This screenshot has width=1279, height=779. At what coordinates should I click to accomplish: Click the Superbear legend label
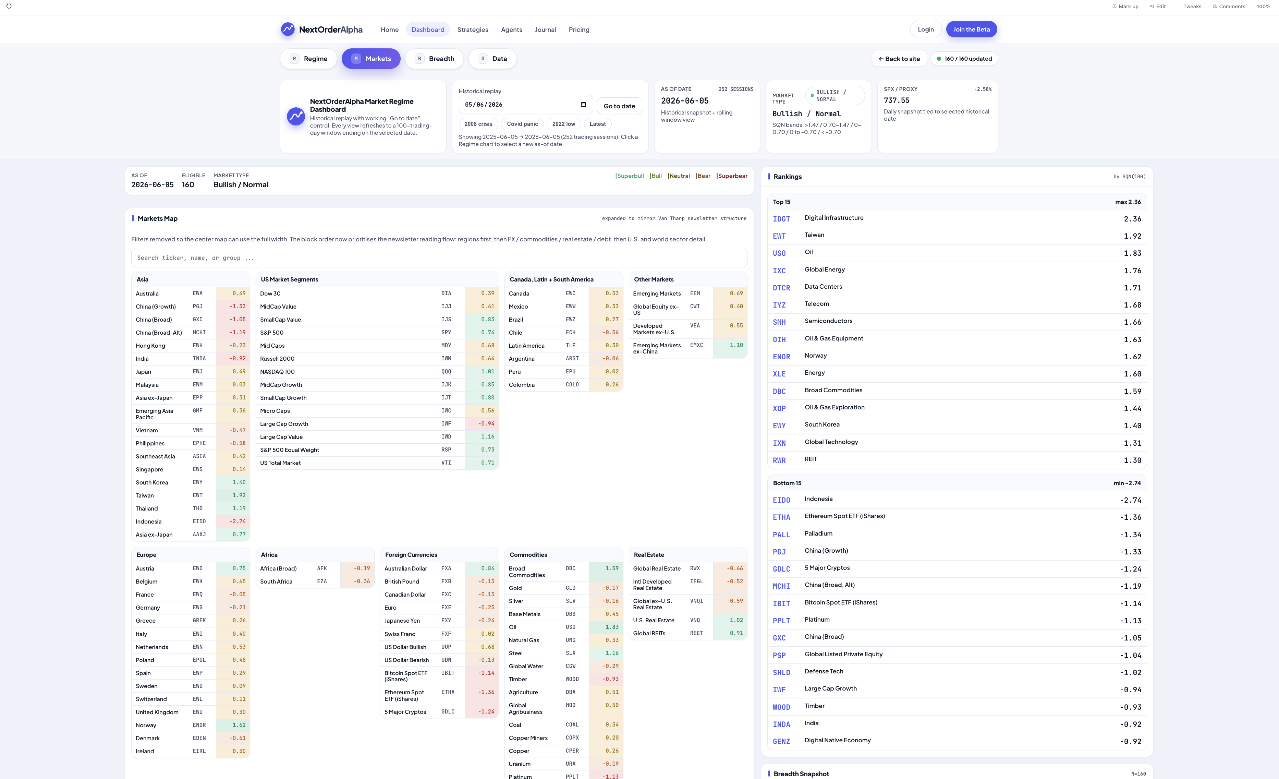click(732, 176)
